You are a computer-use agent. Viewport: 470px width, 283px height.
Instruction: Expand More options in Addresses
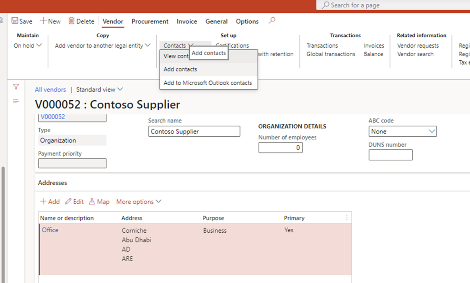pyautogui.click(x=139, y=202)
